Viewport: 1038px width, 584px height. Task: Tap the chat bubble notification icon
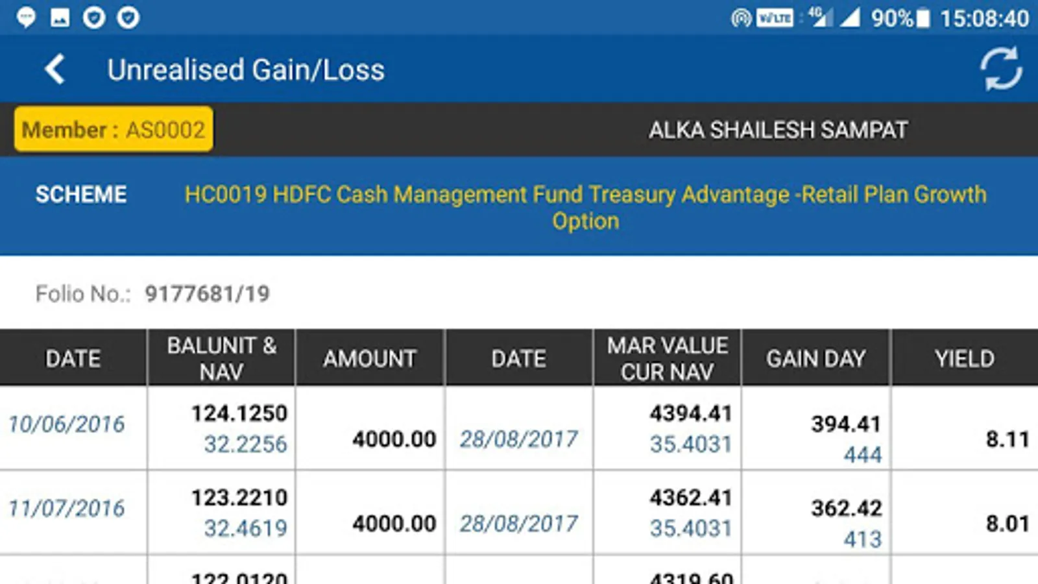(x=26, y=18)
